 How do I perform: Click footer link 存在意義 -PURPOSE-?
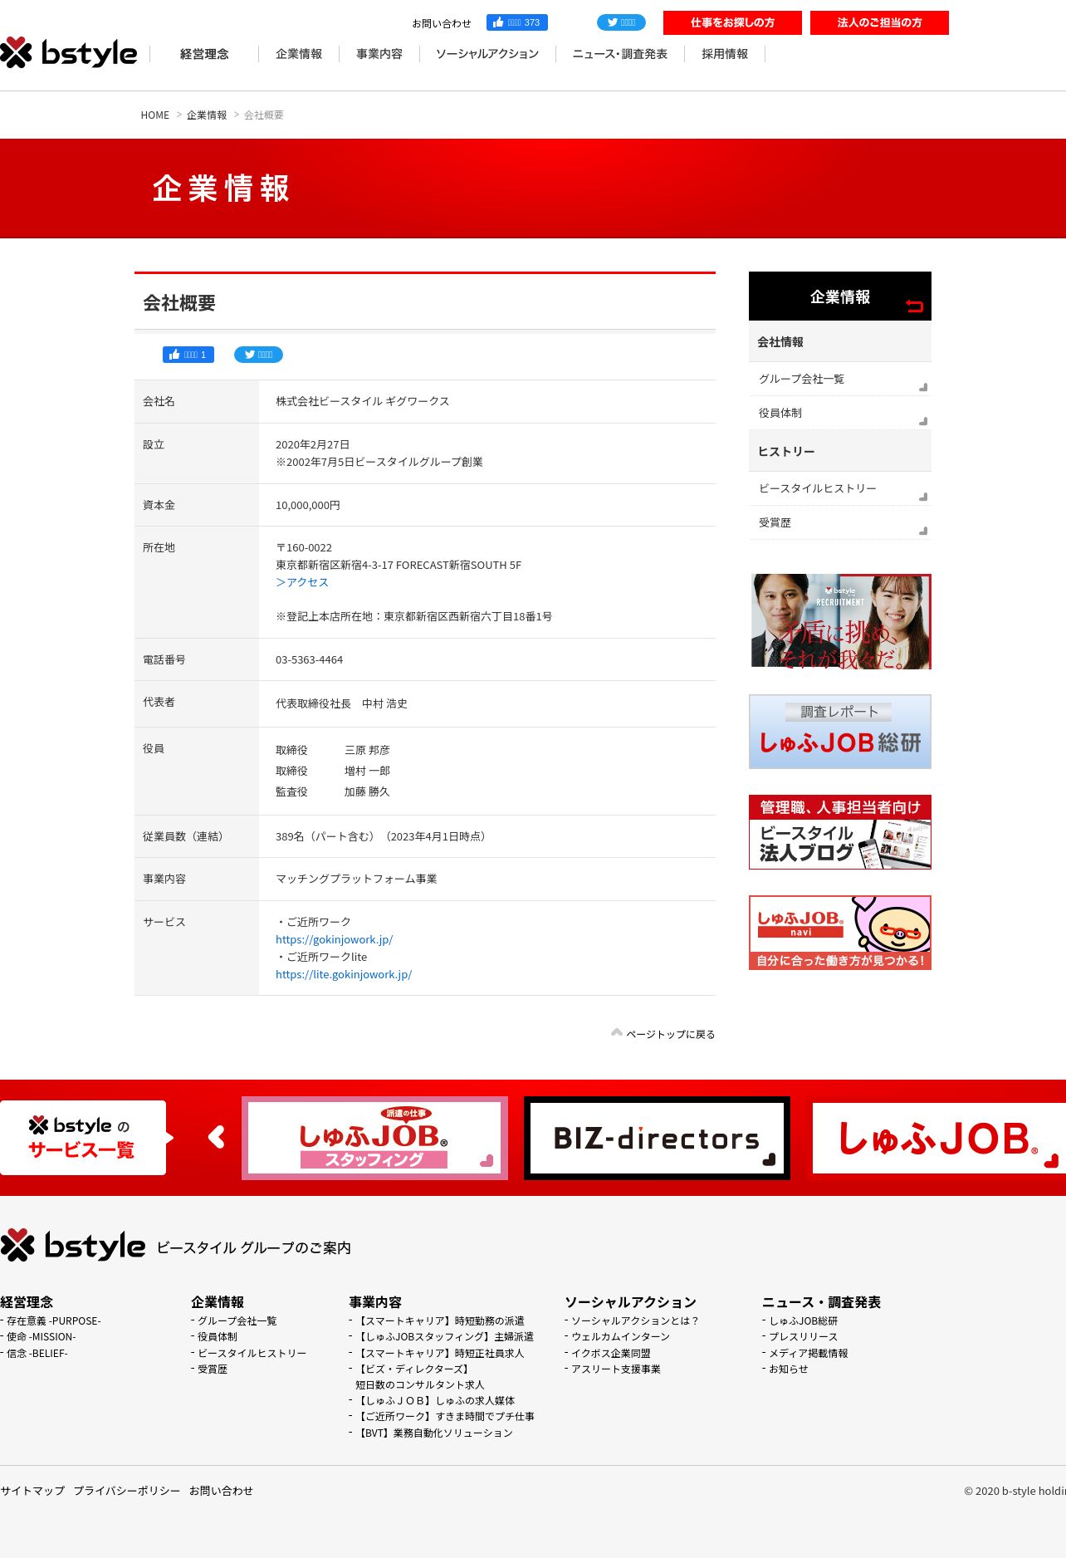click(x=54, y=1320)
